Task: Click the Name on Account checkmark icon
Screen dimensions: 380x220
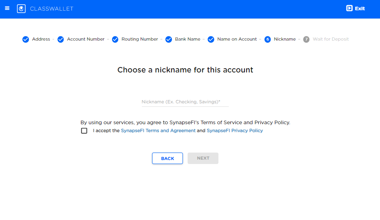Action: click(x=211, y=39)
